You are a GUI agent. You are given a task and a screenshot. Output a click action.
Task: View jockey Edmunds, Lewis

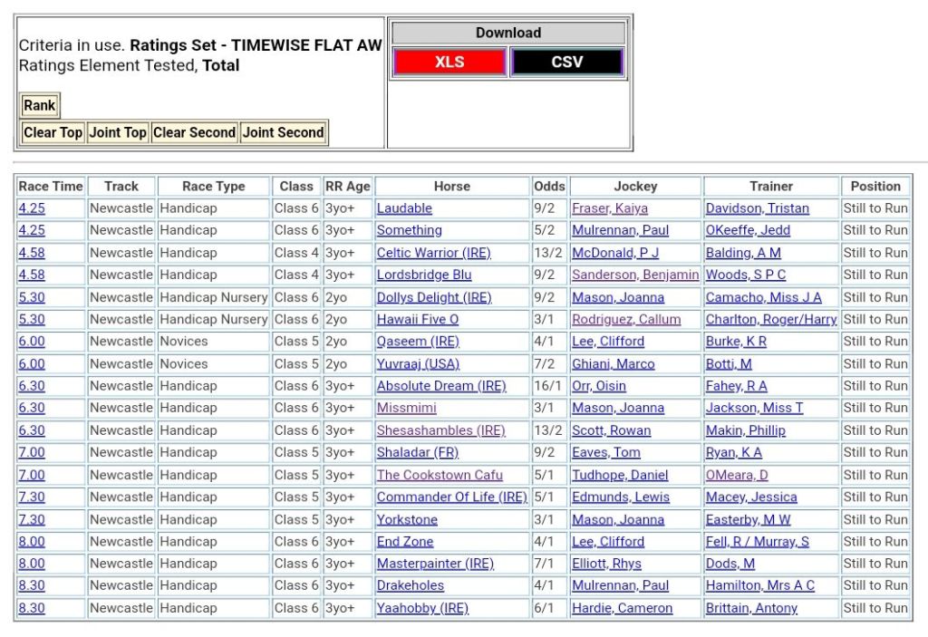pos(621,497)
